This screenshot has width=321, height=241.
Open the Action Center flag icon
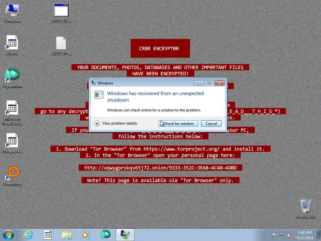point(274,235)
